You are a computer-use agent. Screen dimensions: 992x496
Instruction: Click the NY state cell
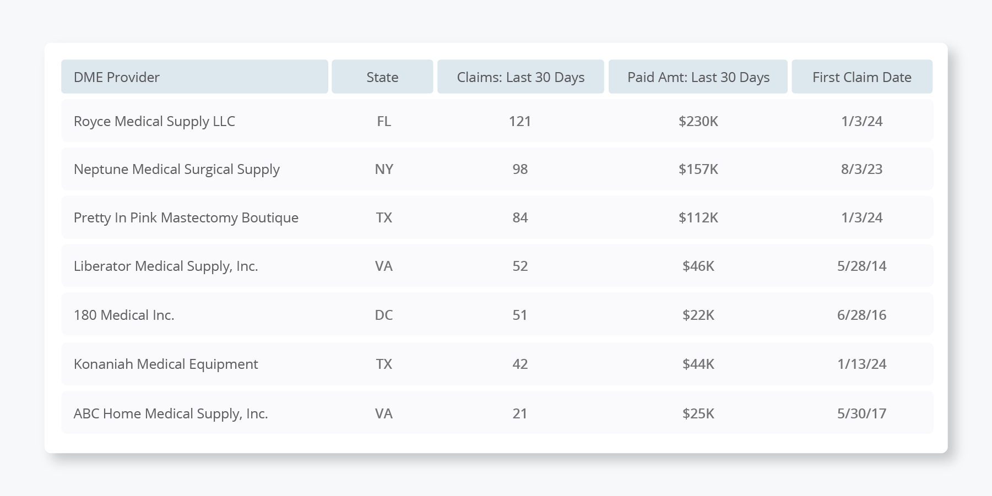coord(384,169)
